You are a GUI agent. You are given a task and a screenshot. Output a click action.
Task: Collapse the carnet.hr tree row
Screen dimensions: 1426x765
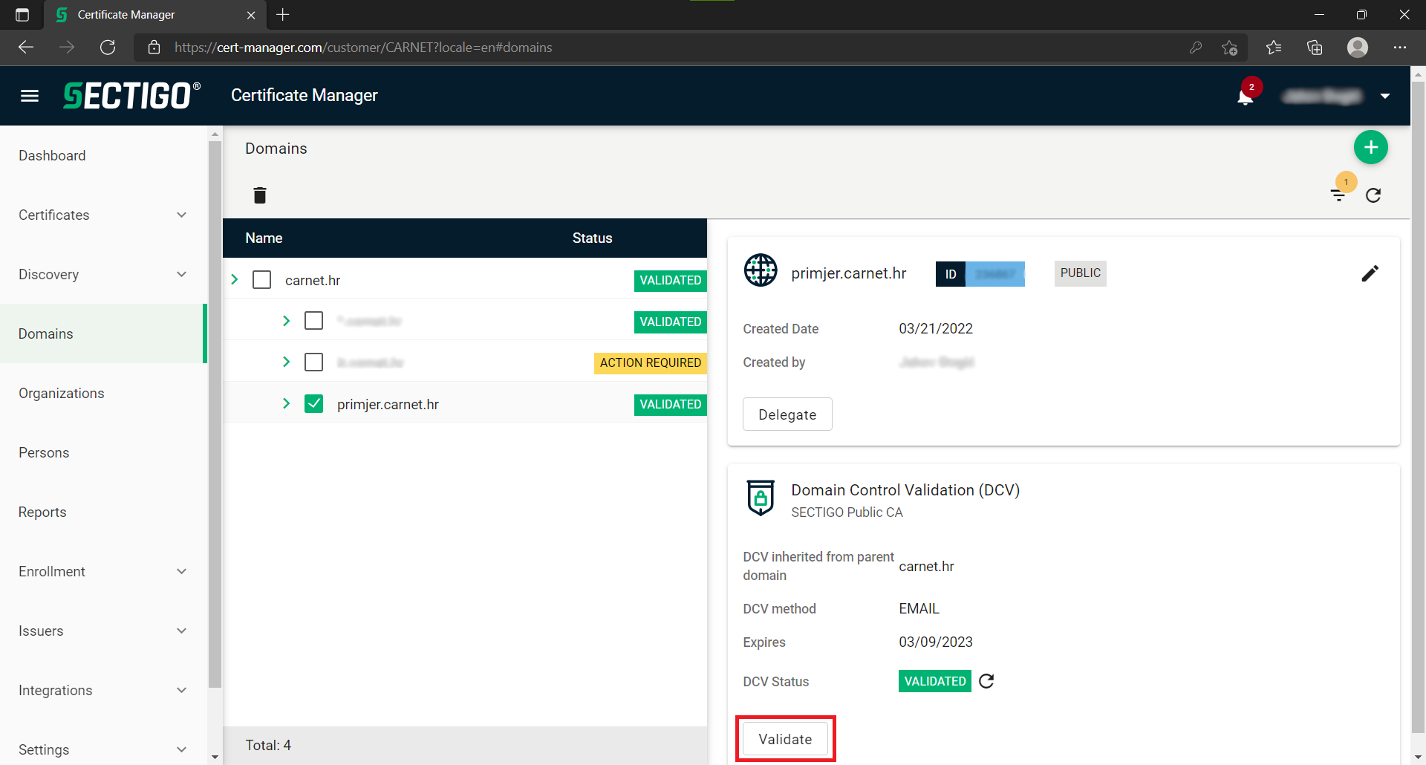pos(235,280)
